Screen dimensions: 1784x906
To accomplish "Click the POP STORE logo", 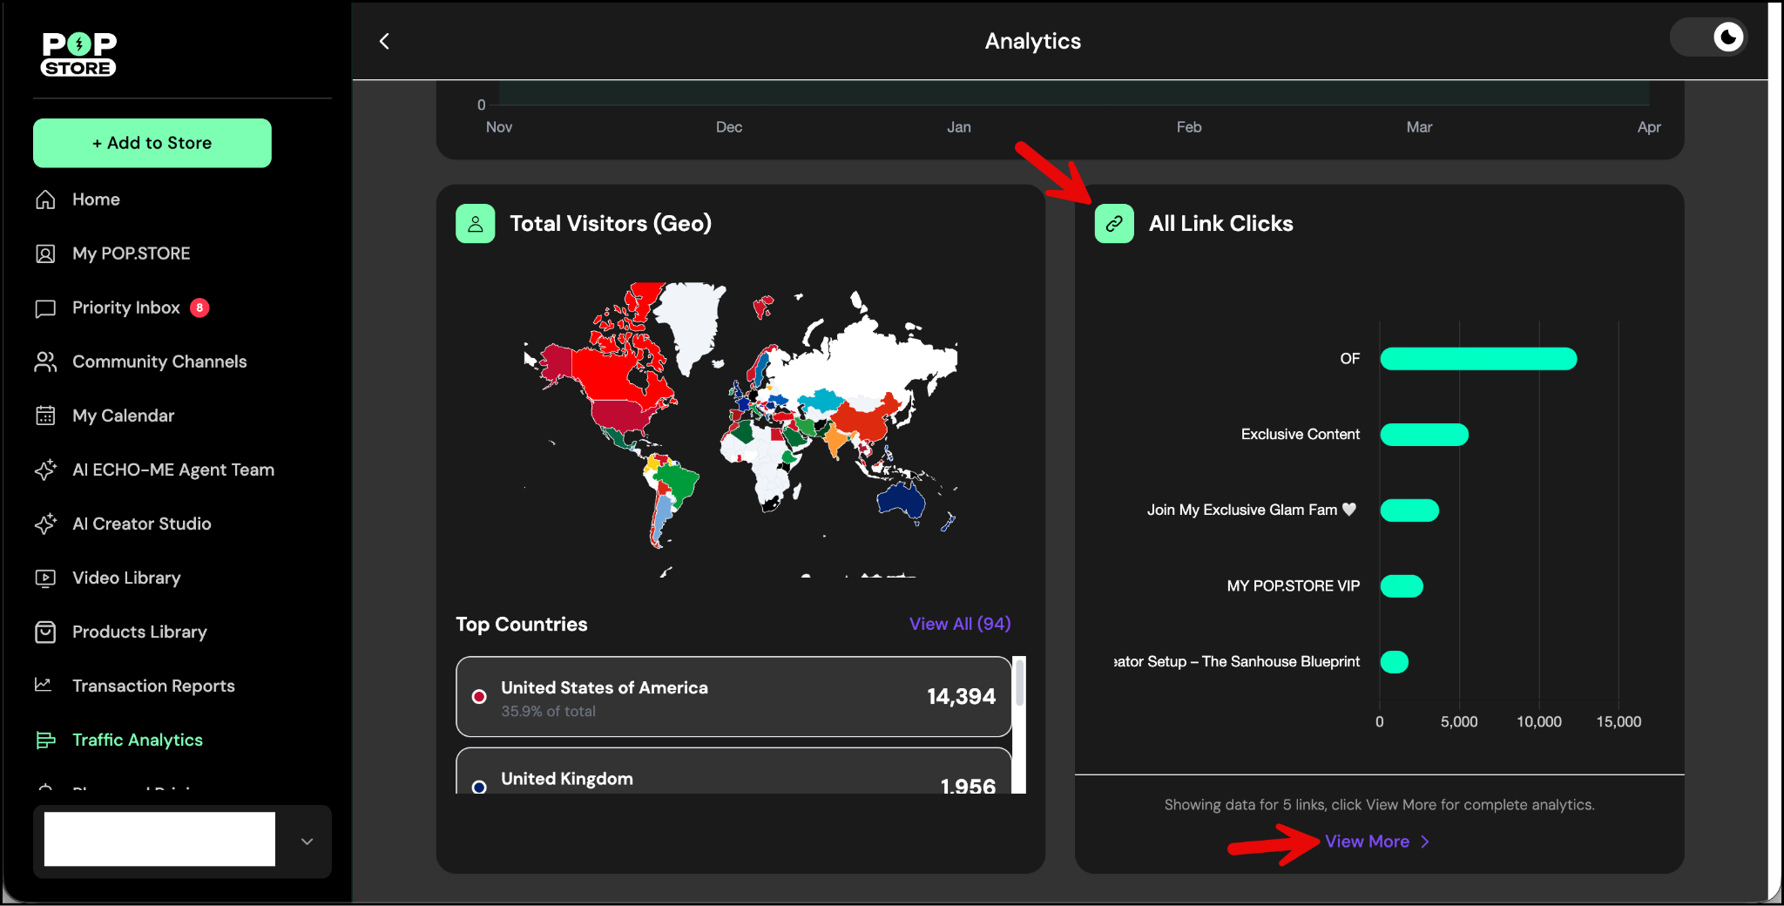I will (x=78, y=54).
